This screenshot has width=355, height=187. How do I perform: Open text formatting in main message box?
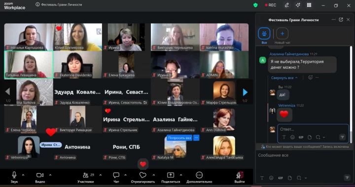(x=262, y=178)
